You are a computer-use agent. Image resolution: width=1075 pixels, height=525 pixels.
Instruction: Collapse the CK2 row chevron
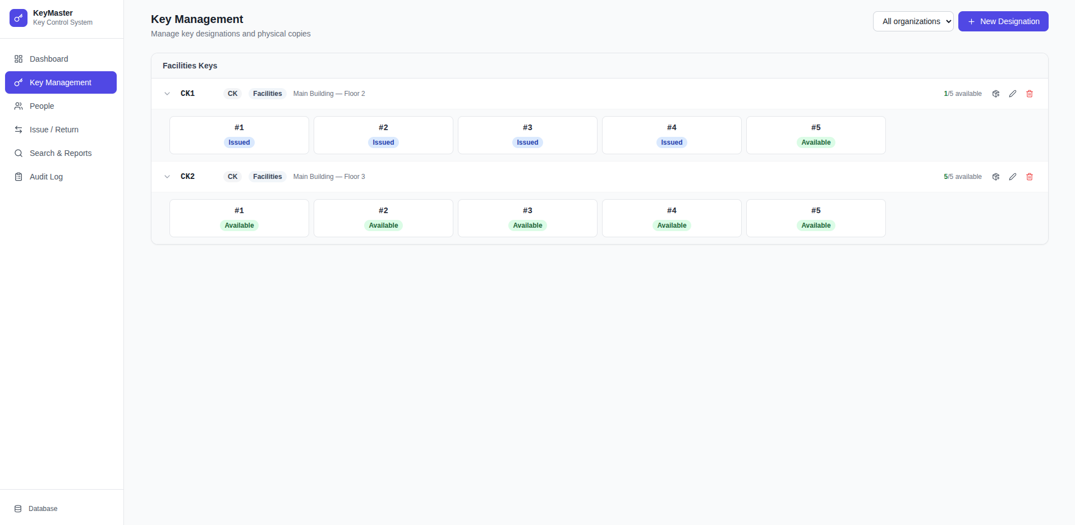[167, 177]
